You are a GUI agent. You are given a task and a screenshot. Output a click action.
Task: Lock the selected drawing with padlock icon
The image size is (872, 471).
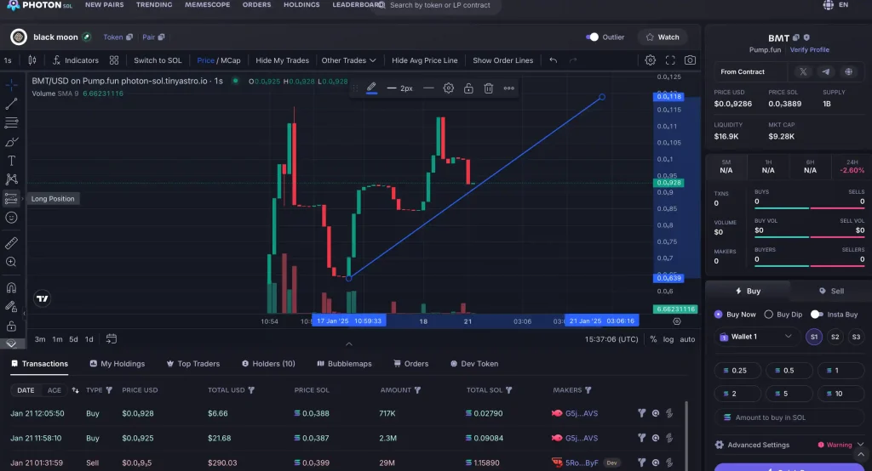point(468,88)
